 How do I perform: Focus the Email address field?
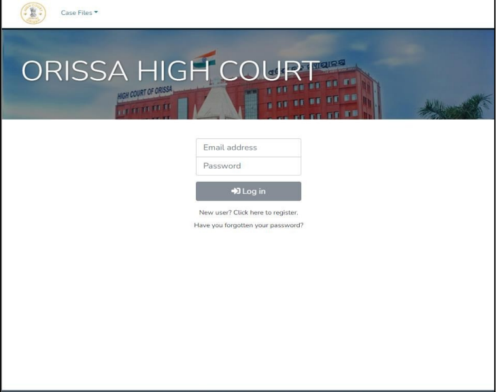tap(248, 148)
